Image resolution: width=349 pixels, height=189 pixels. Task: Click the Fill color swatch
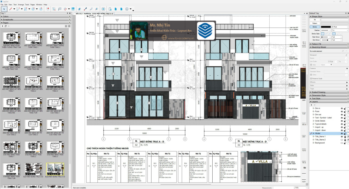coord(334,20)
